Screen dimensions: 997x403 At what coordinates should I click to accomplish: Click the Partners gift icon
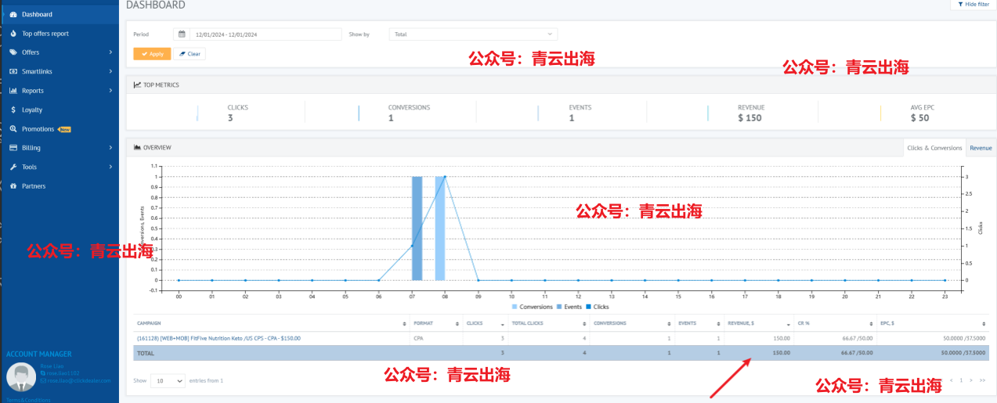(x=13, y=186)
